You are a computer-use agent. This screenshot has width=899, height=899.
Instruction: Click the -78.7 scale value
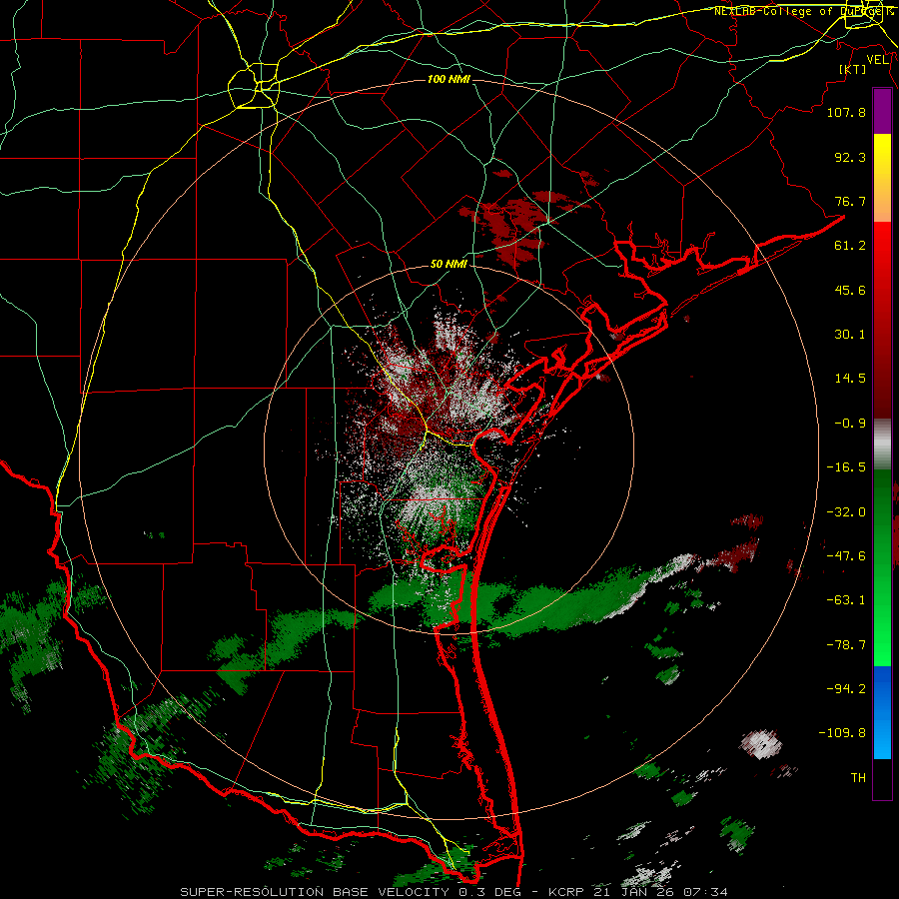click(846, 645)
